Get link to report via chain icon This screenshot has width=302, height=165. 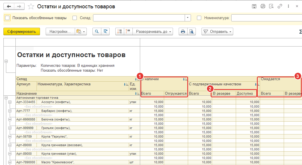[x=280, y=6]
